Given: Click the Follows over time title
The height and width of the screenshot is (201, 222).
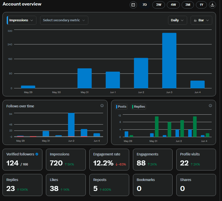Looking at the screenshot, I should 20,106.
